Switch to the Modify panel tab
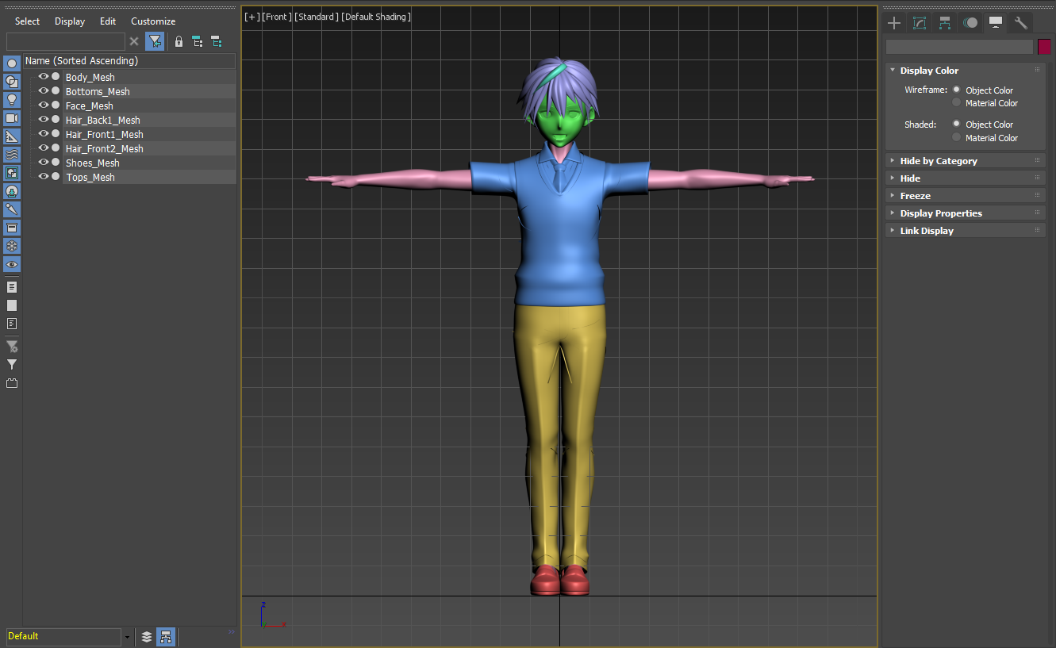1056x648 pixels. 920,23
